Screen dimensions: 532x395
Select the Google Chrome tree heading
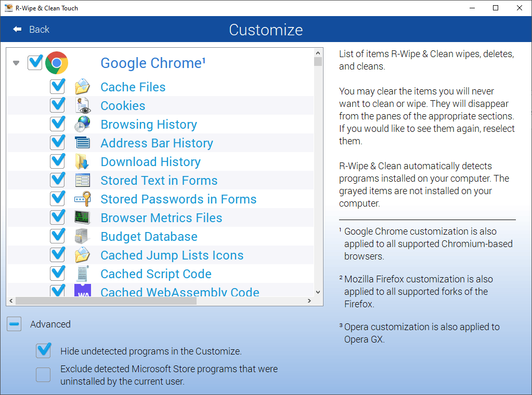click(153, 63)
